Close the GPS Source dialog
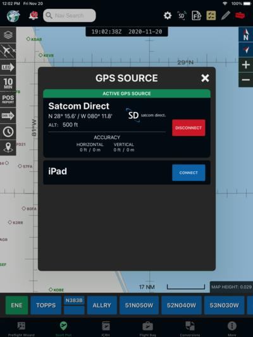Screen dimensions: 253x337 point(205,78)
